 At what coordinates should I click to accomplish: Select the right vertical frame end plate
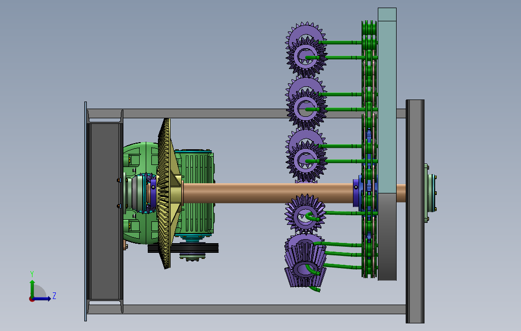(x=415, y=211)
